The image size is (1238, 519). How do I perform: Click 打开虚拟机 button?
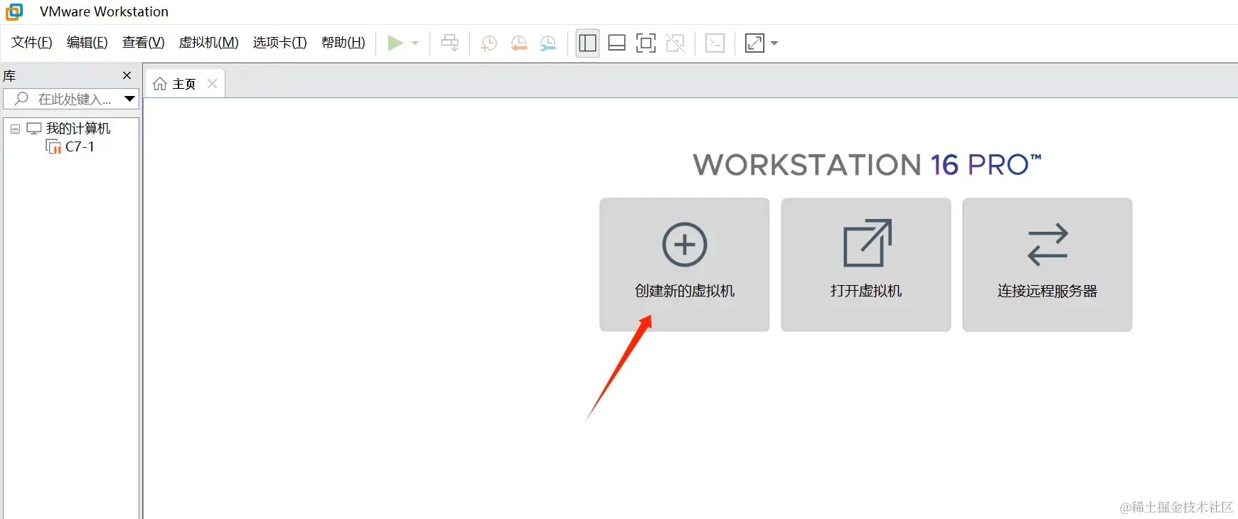pos(866,264)
